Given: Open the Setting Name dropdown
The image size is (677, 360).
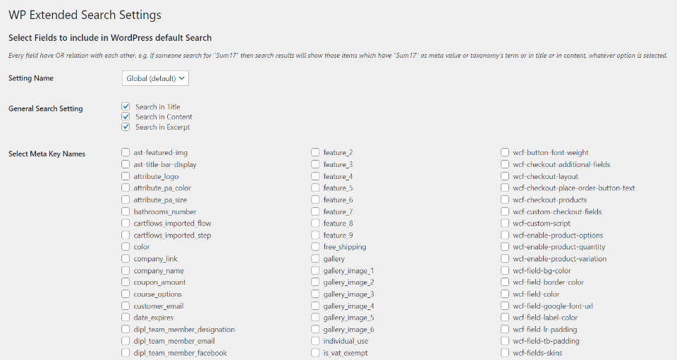Looking at the screenshot, I should 155,78.
